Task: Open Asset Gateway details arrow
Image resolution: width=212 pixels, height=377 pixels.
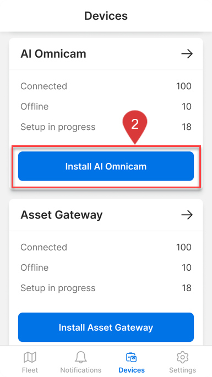Action: click(187, 215)
